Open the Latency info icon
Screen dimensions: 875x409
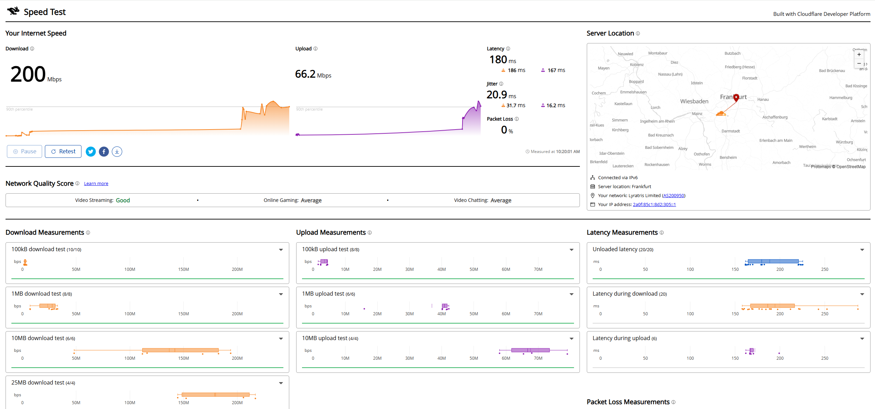pyautogui.click(x=508, y=49)
